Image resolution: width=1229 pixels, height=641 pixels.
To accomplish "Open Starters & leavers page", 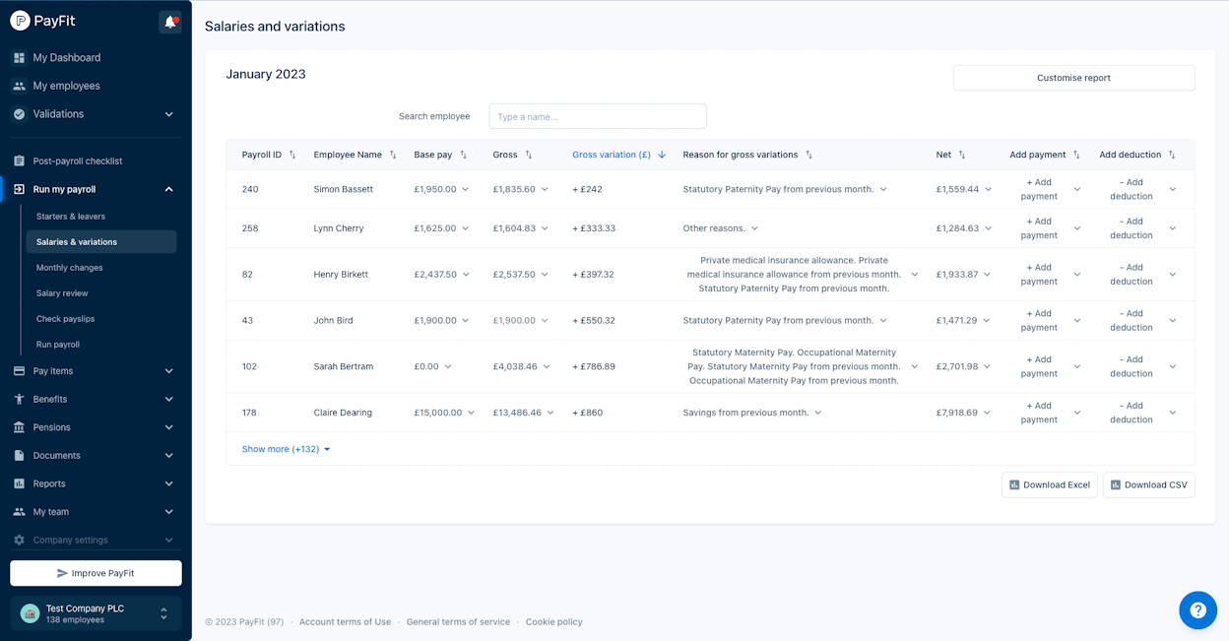I will [x=71, y=217].
